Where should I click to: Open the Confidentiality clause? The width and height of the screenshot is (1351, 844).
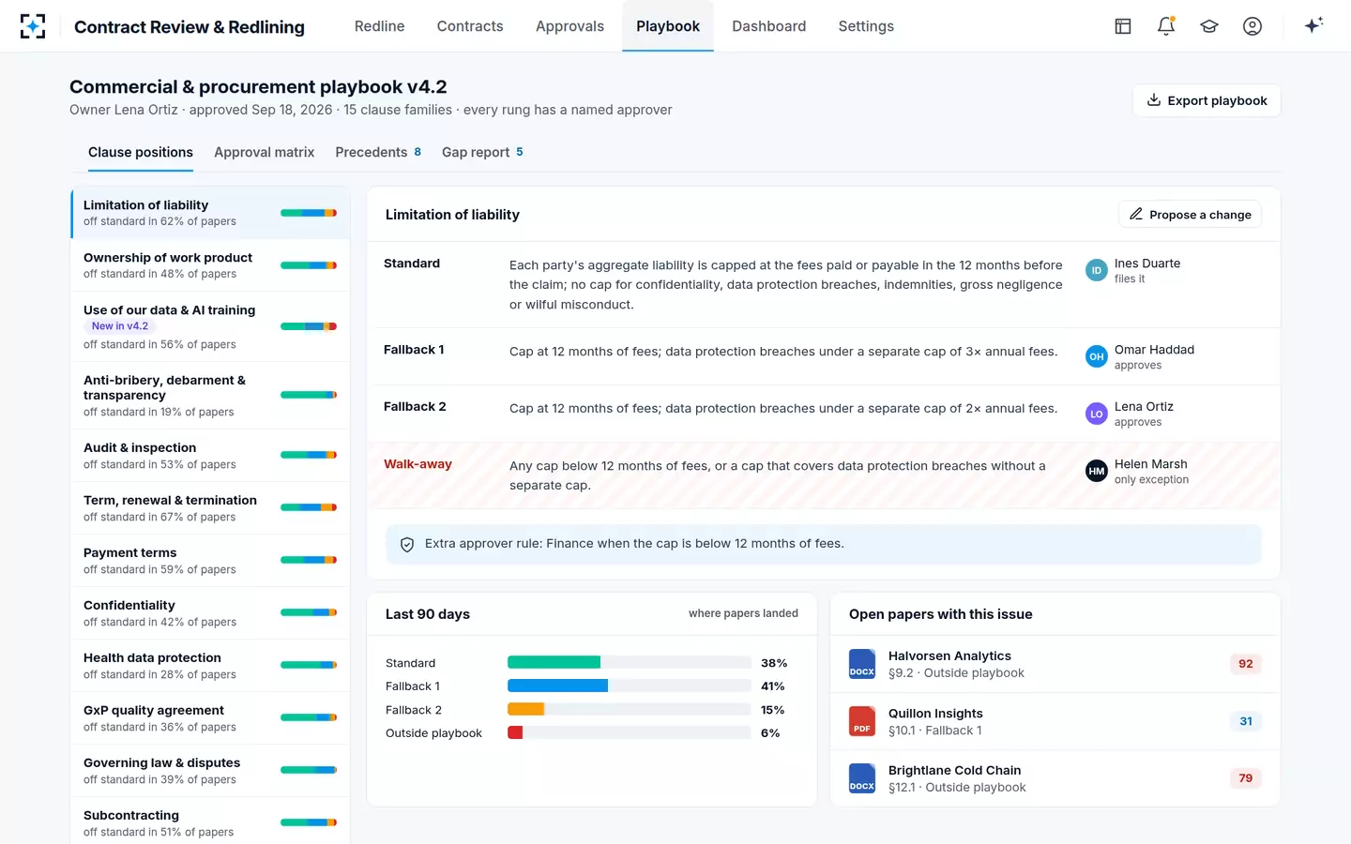point(210,613)
